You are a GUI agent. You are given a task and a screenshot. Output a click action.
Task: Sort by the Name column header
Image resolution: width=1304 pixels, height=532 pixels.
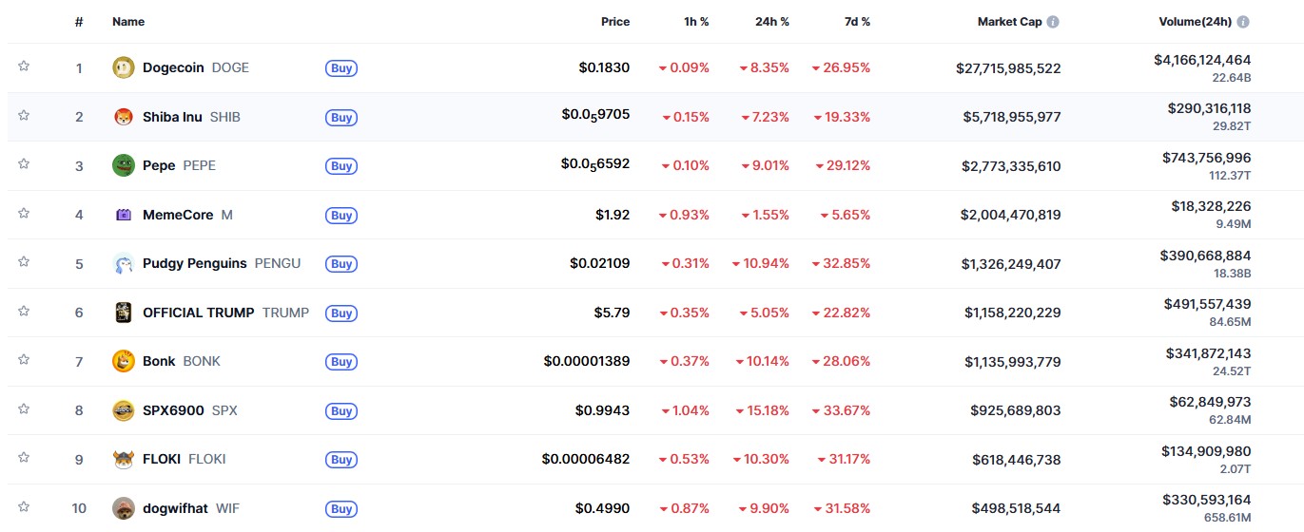point(128,22)
